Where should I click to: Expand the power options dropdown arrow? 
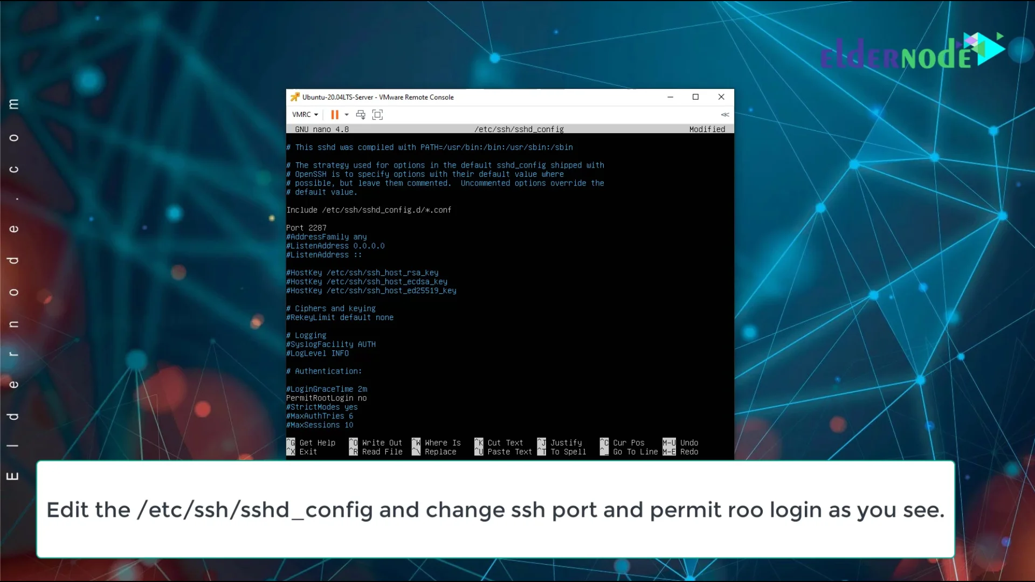tap(347, 114)
